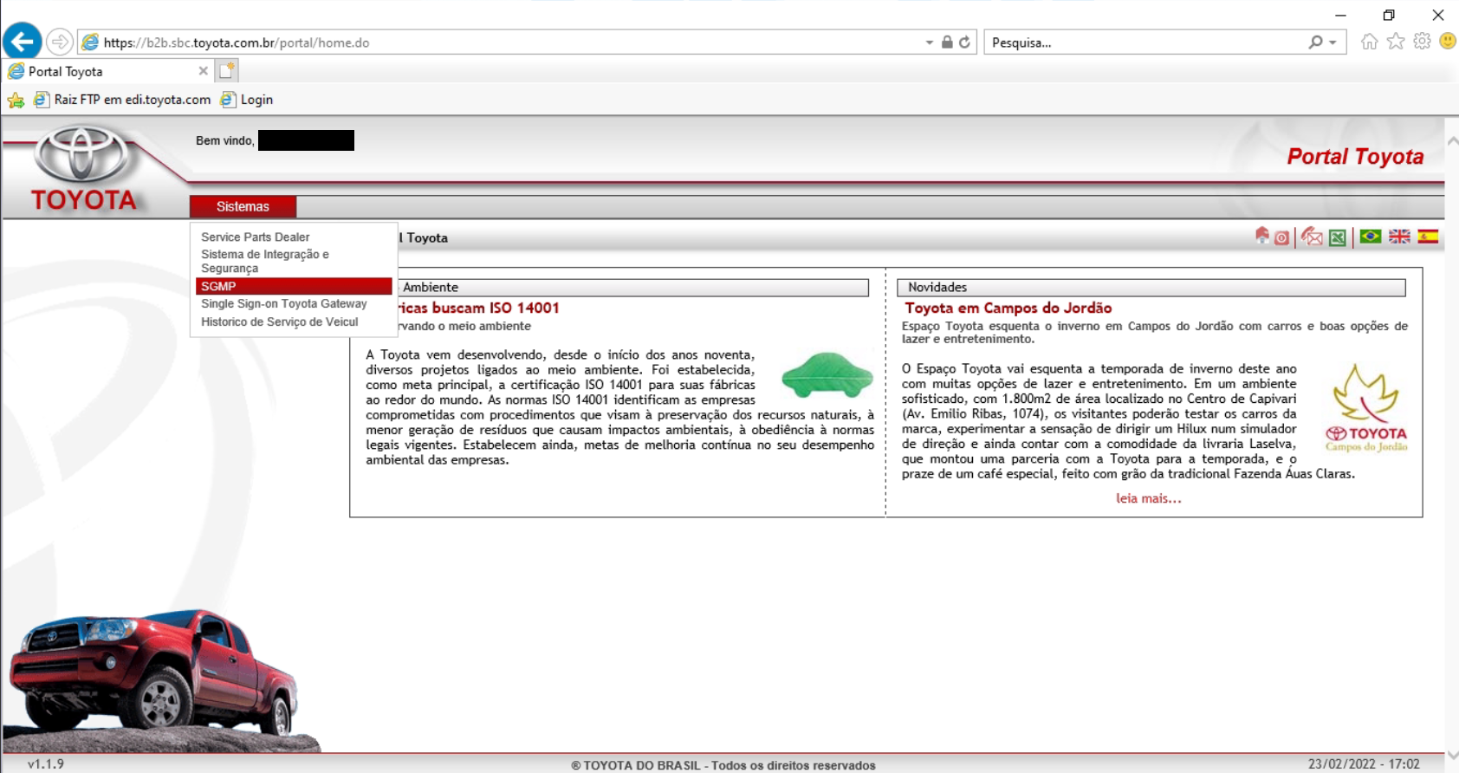The height and width of the screenshot is (773, 1459).
Task: Open the Raiz FTP em edi.toyota.com bookmark
Action: coord(122,100)
